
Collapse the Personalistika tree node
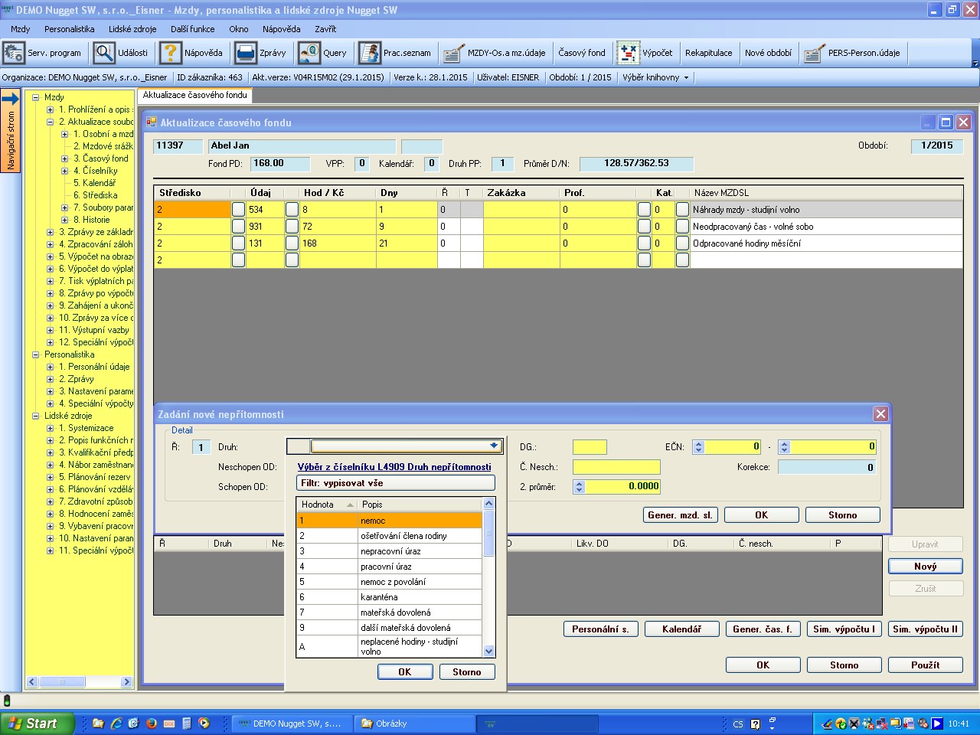[x=35, y=354]
